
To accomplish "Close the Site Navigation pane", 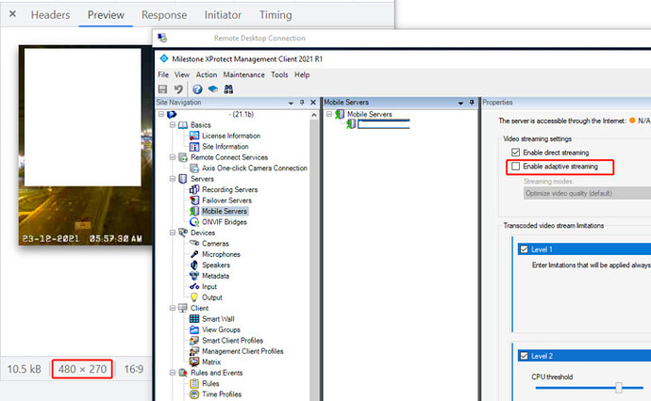I will click(x=312, y=102).
